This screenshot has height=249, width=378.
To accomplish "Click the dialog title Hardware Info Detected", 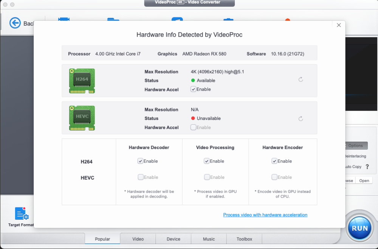I will 189,35.
